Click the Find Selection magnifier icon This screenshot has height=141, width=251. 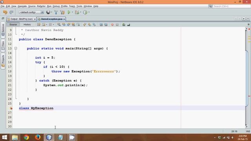click(x=59, y=25)
